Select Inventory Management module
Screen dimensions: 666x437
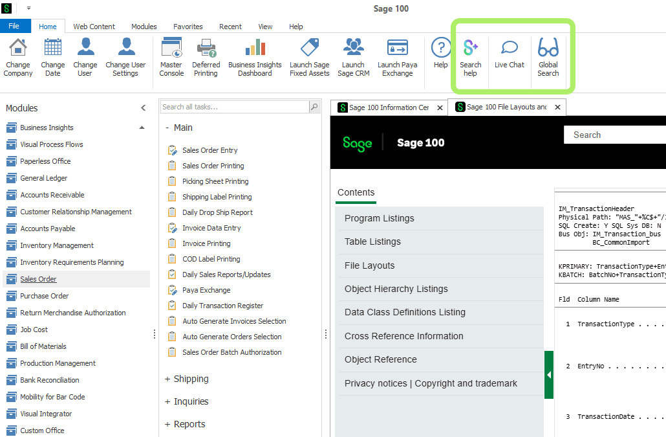(x=57, y=245)
